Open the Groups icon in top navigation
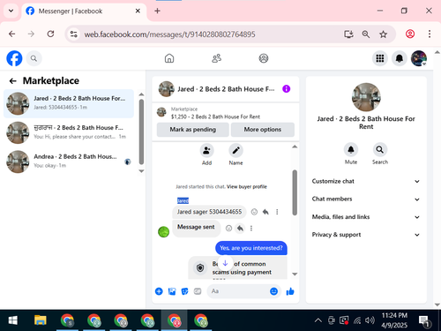Image resolution: width=441 pixels, height=331 pixels. (264, 58)
